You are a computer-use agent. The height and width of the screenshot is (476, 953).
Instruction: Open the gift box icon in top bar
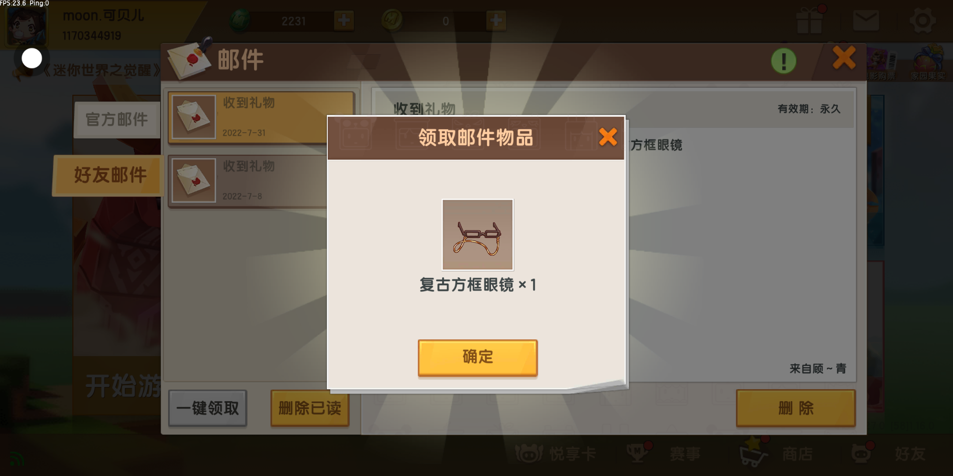[810, 20]
